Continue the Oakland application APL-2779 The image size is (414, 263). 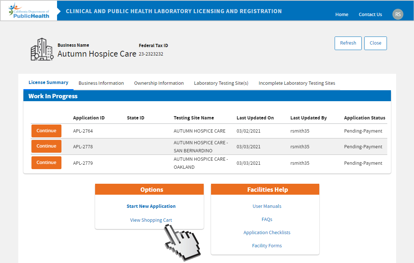(46, 163)
